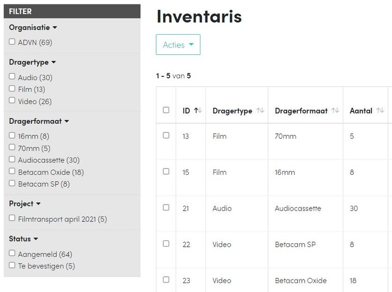
Task: Click Film cell in row 13
Action: 220,136
